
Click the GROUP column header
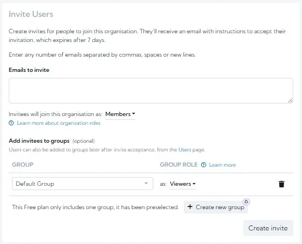click(x=23, y=164)
